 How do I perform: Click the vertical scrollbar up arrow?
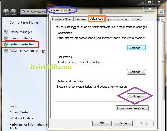163,19
